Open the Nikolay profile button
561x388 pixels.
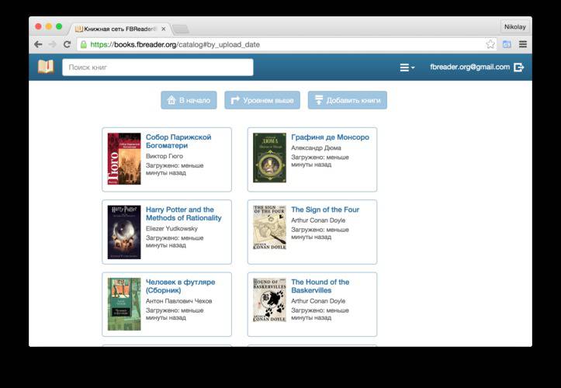point(514,26)
